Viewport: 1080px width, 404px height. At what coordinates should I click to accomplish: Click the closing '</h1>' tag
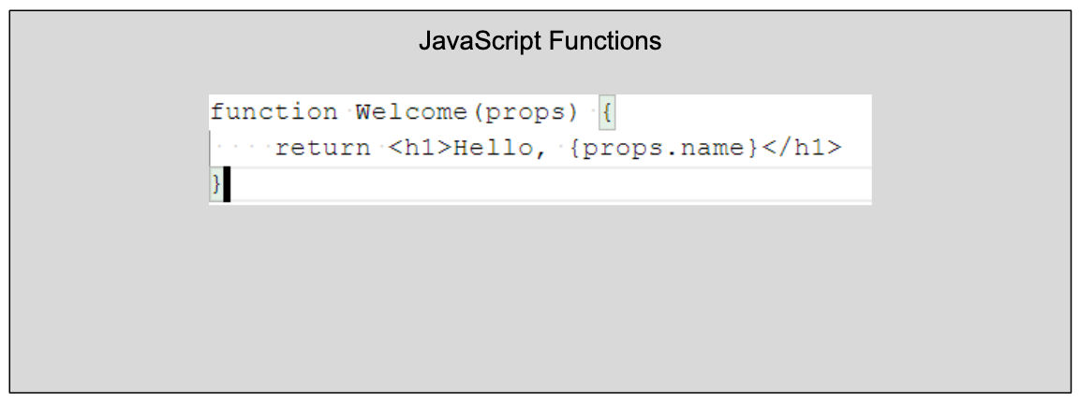point(800,147)
